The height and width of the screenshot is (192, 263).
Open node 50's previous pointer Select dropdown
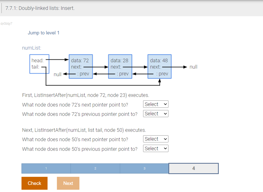156,148
